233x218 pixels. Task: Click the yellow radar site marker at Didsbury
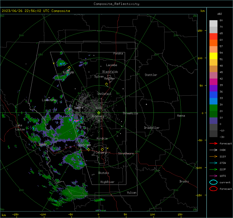pos(99,113)
